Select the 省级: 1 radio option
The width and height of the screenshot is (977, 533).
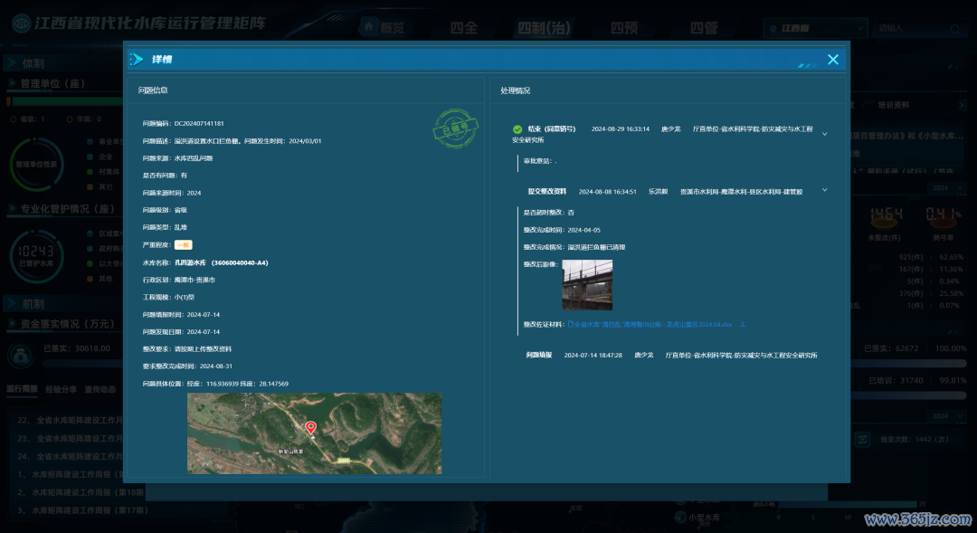coord(13,119)
